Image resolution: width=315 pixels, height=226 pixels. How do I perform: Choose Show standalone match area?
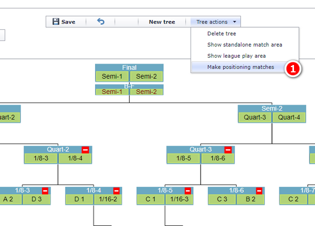coord(245,45)
